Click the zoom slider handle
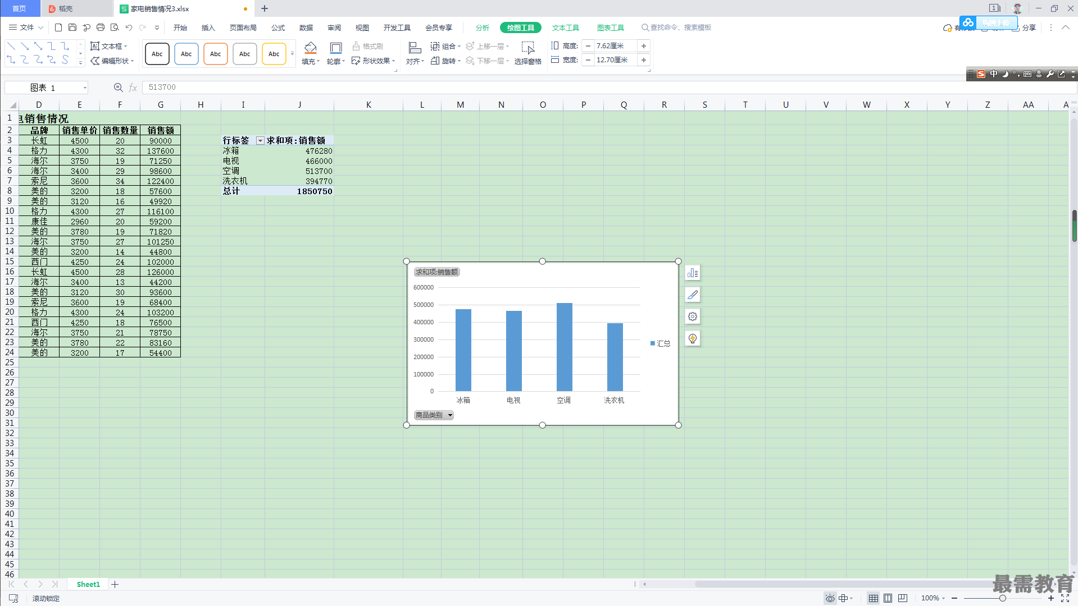The height and width of the screenshot is (606, 1078). 1003,598
